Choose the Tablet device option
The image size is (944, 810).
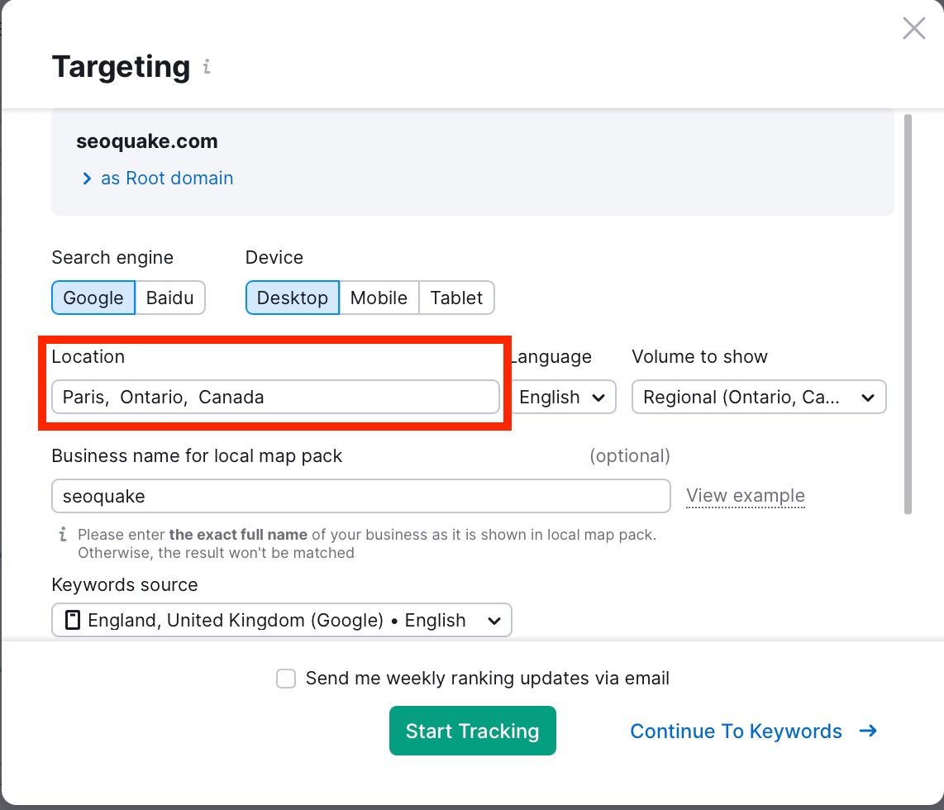pos(456,298)
